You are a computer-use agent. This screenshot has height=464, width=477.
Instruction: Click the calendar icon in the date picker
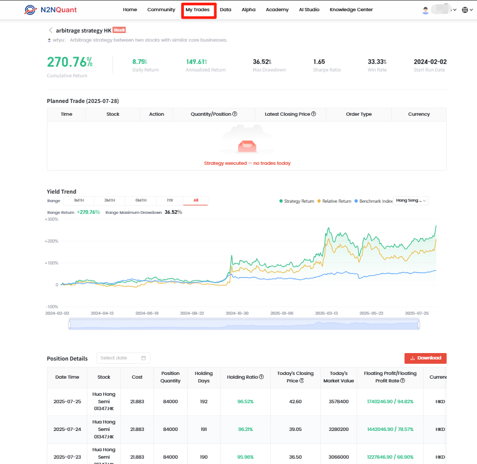(x=143, y=358)
